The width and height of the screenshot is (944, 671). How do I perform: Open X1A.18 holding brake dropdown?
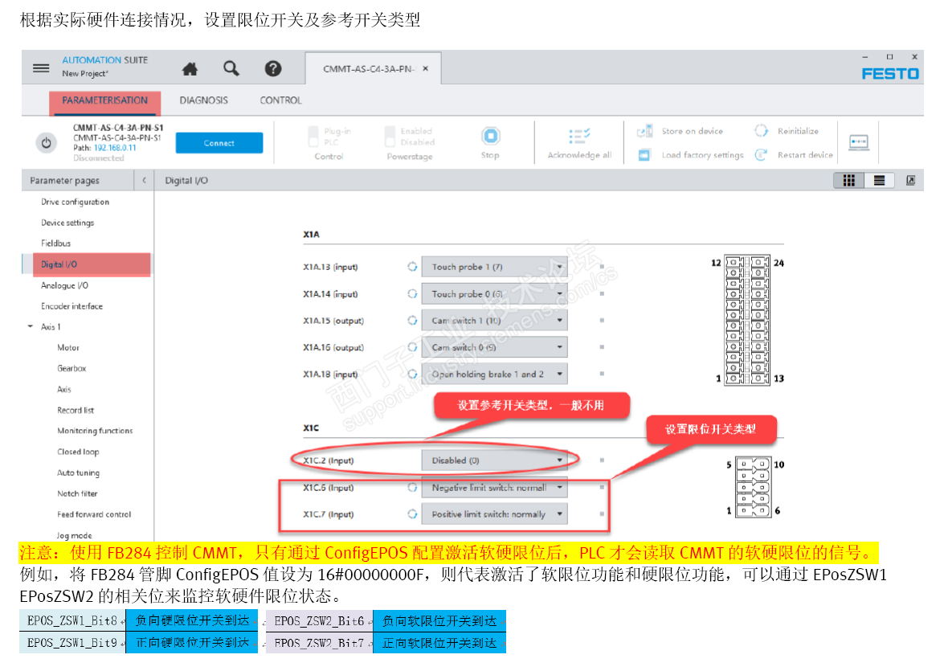click(x=494, y=374)
